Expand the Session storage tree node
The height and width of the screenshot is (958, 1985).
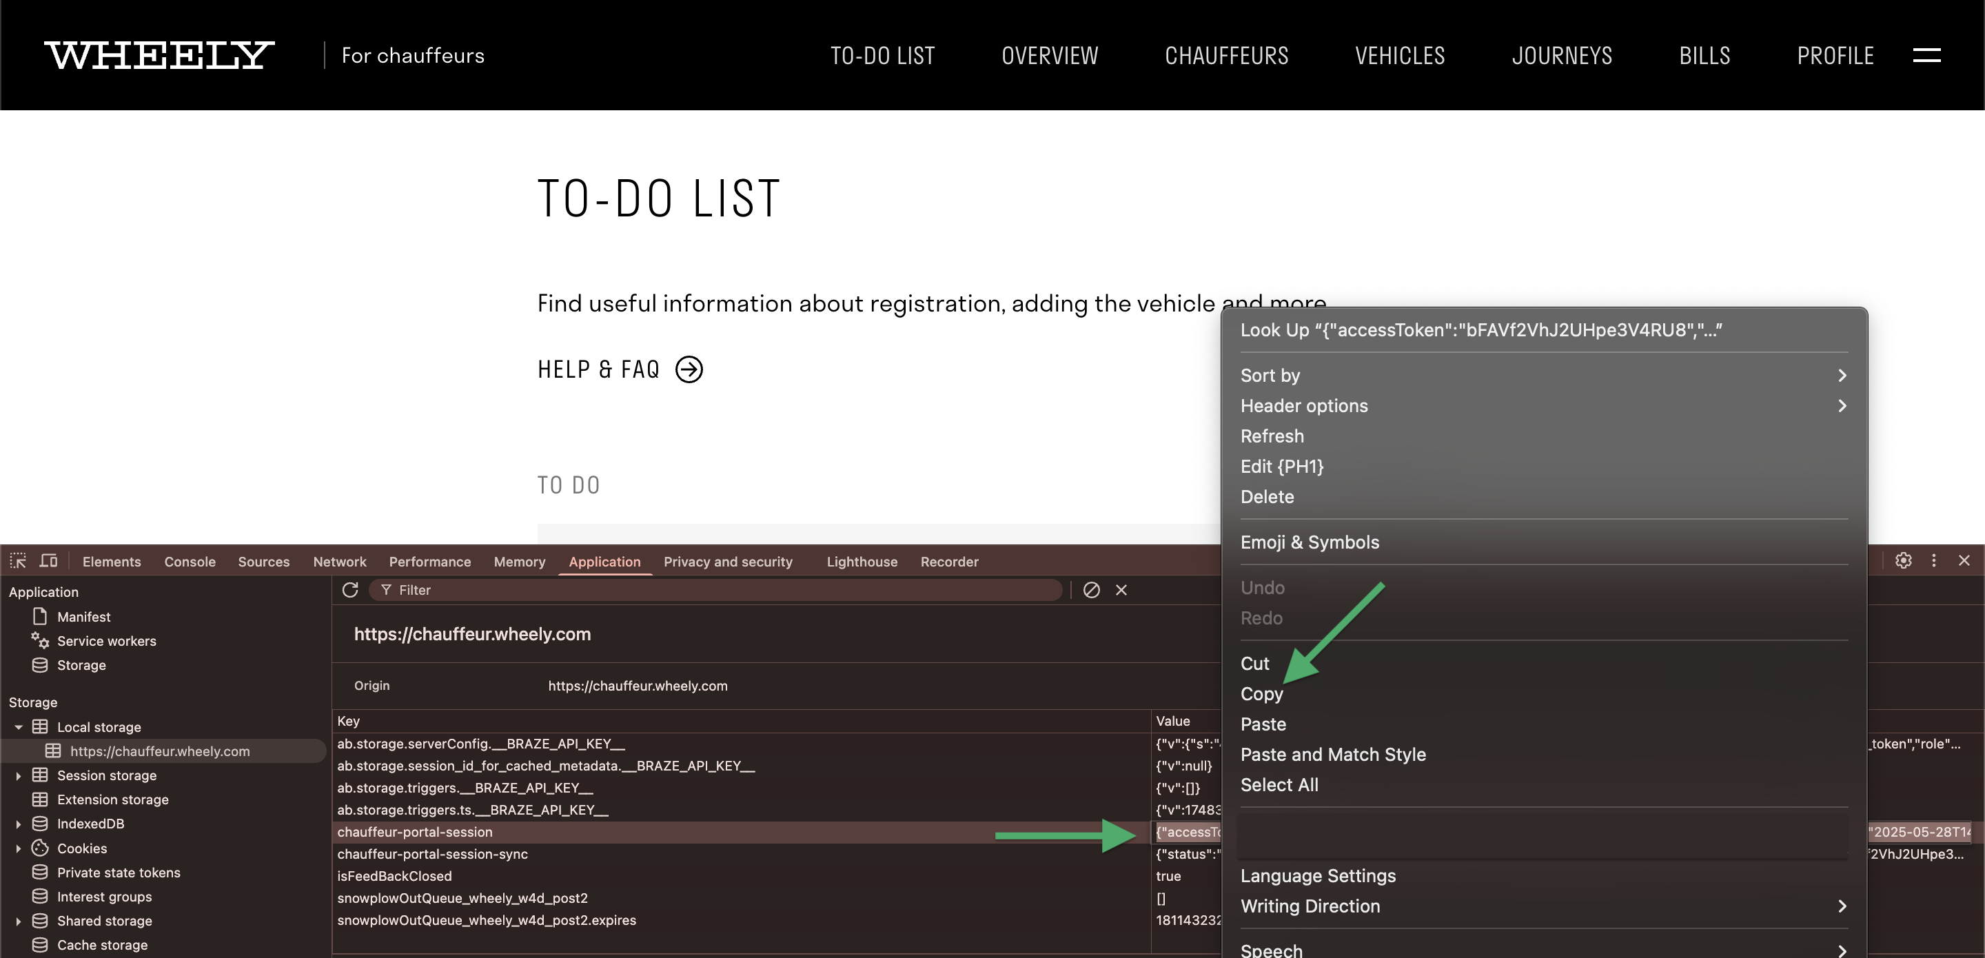(19, 775)
